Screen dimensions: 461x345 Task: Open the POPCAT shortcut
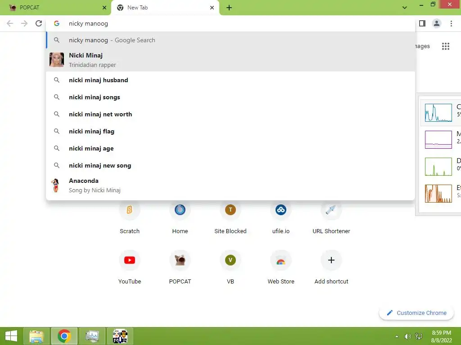180,267
